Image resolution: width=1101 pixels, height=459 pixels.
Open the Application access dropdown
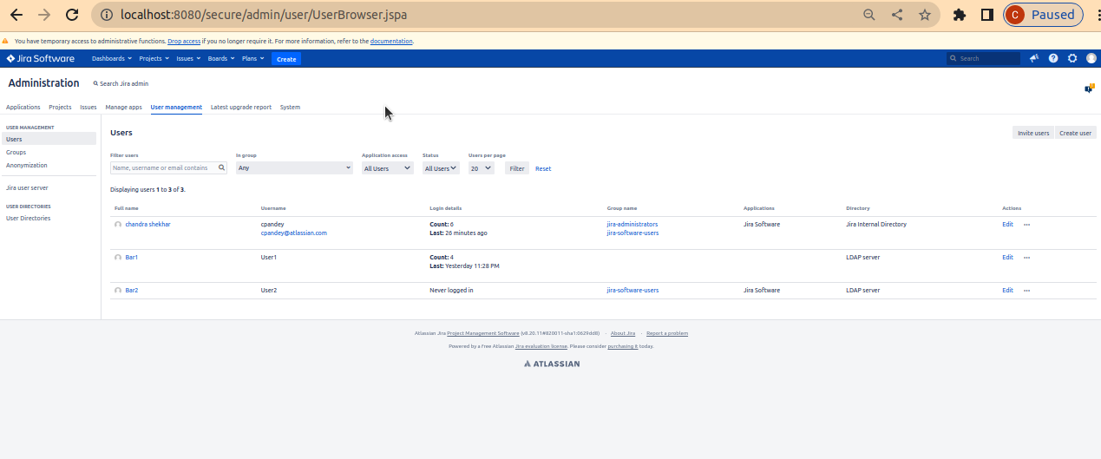coord(387,168)
